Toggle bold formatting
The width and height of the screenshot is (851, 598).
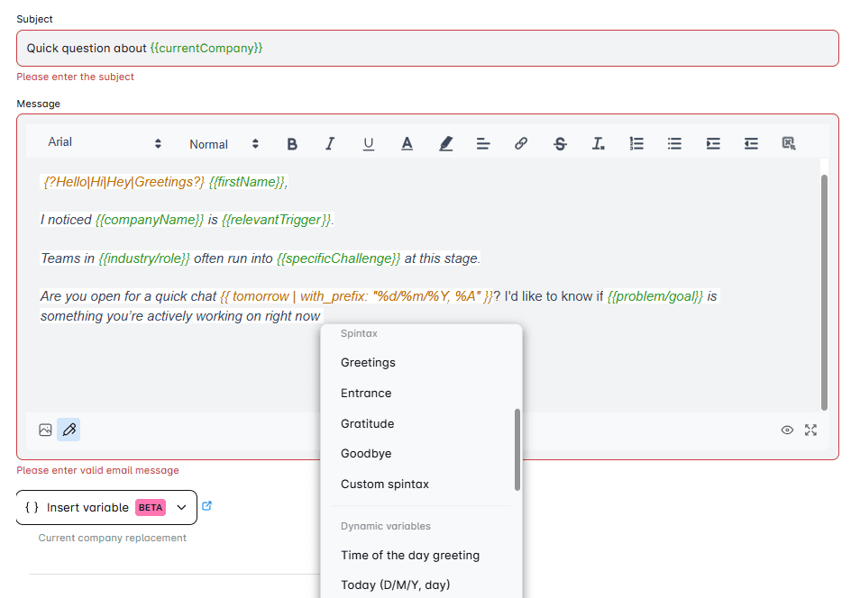click(292, 143)
